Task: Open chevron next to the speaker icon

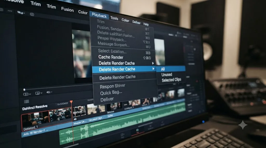Action: coord(52,92)
